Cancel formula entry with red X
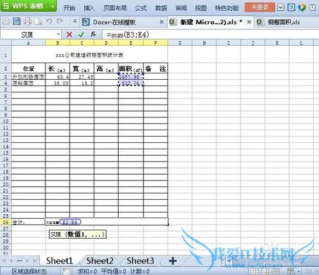This screenshot has height=275, width=319. tap(69, 34)
